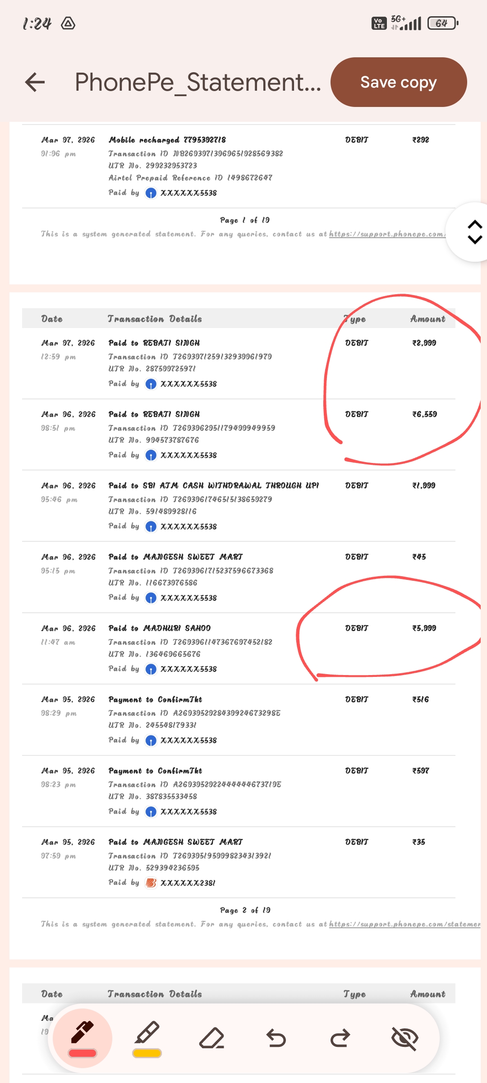The width and height of the screenshot is (487, 1083).
Task: Choose the eraser tool
Action: click(211, 1038)
